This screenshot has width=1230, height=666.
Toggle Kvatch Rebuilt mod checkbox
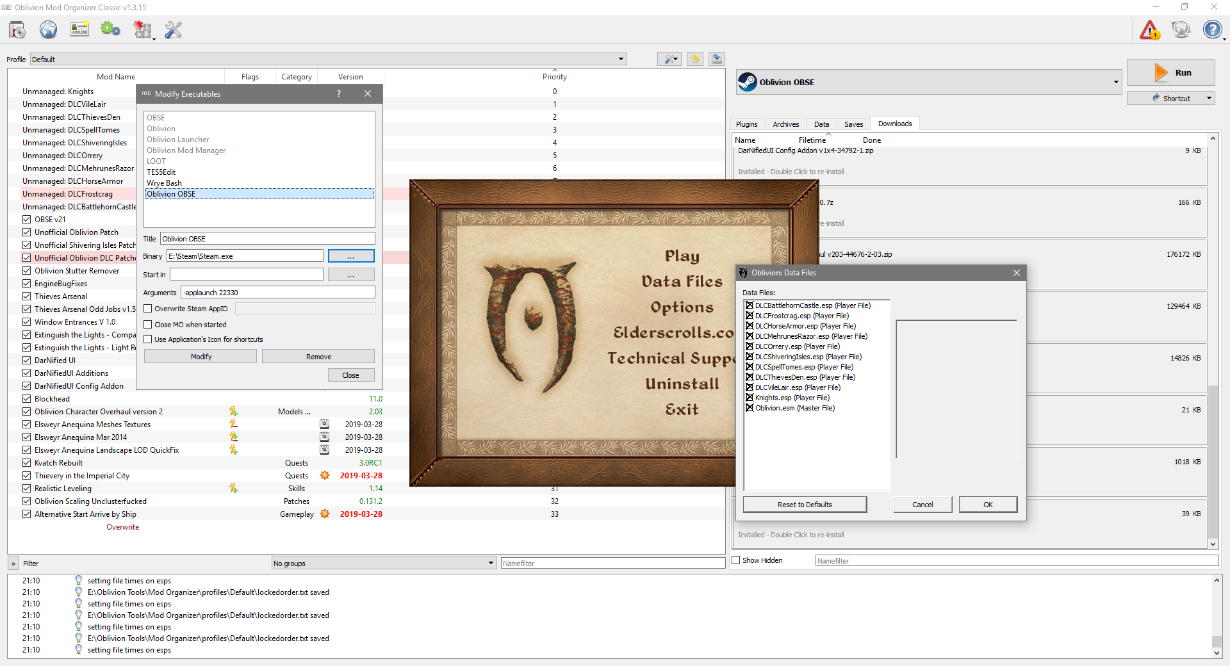click(x=27, y=462)
